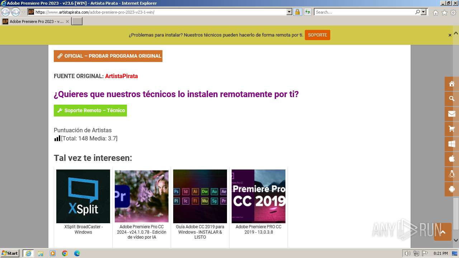Screen dimensions: 459x258
Task: Open Internet Explorer in the taskbar
Action: [28, 253]
